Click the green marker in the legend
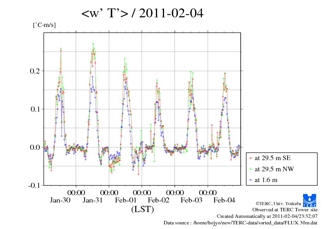Viewport: 325px width, 229px height. 251,169
